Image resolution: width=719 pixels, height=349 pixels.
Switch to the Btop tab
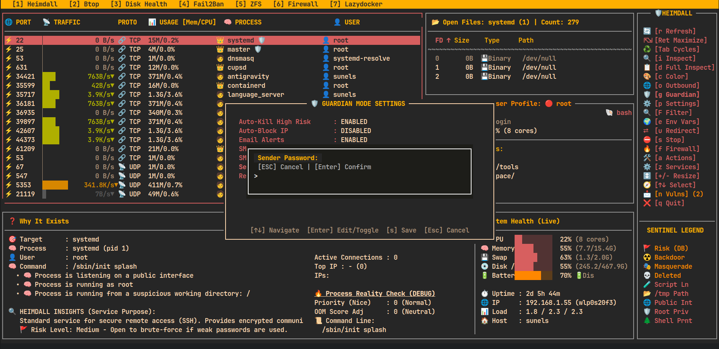(84, 4)
